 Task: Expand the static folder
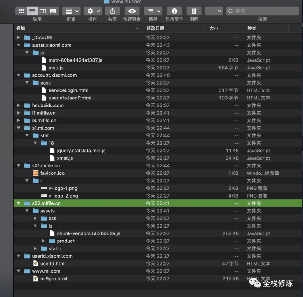click(35, 248)
